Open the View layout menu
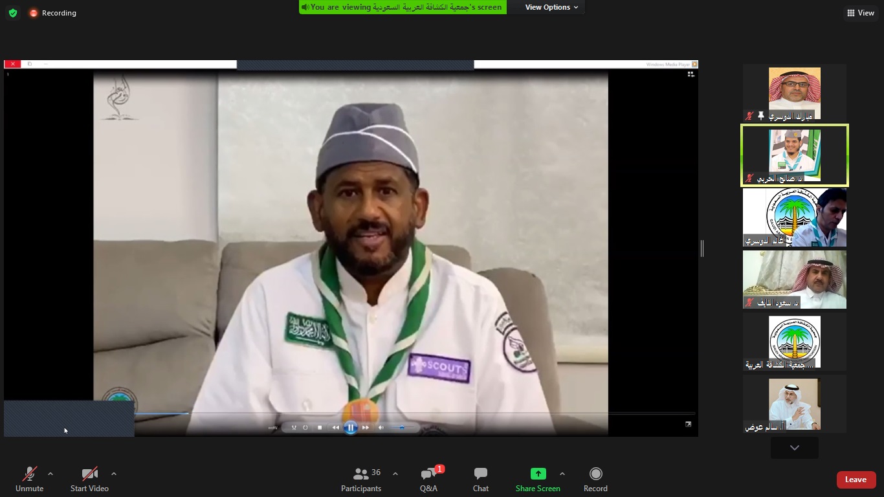The height and width of the screenshot is (497, 884). 861,13
